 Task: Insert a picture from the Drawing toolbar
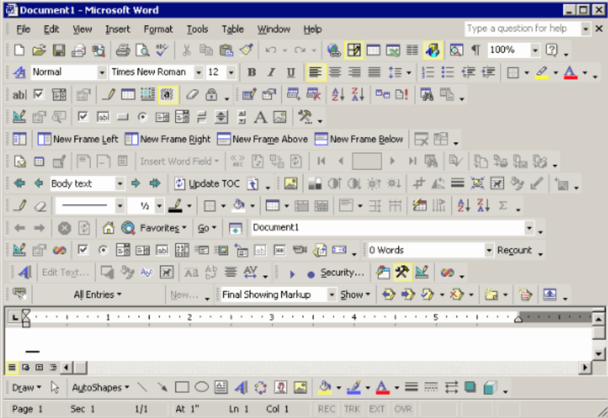pyautogui.click(x=300, y=386)
